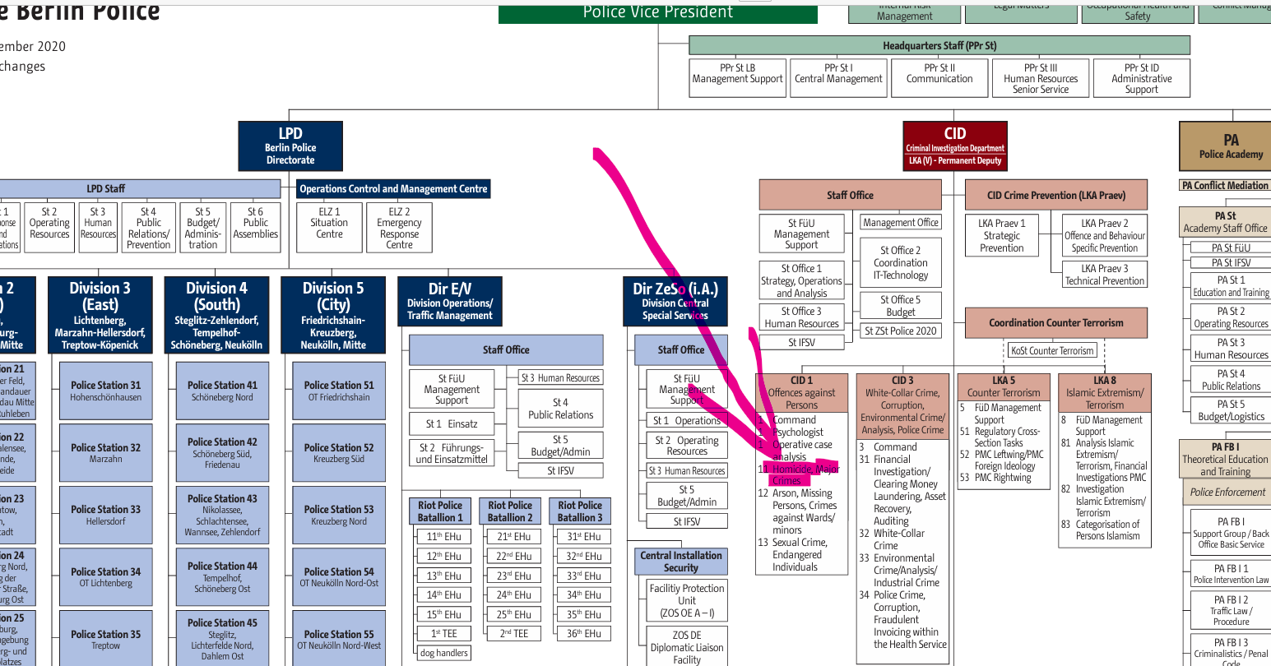Select Central Installation Security header
The width and height of the screenshot is (1271, 666).
click(681, 562)
